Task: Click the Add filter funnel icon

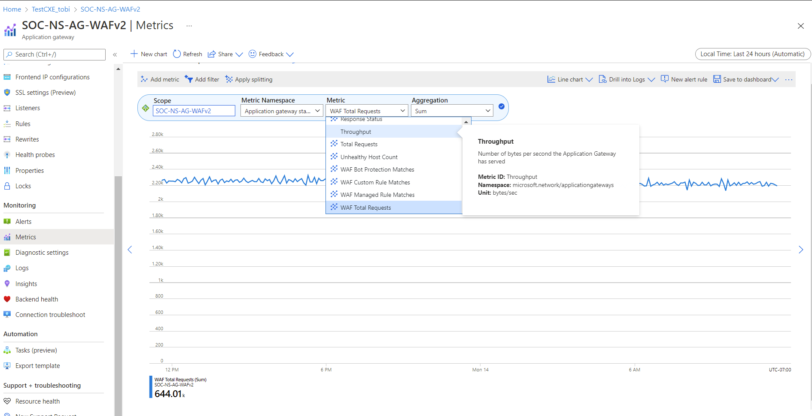Action: pos(189,79)
